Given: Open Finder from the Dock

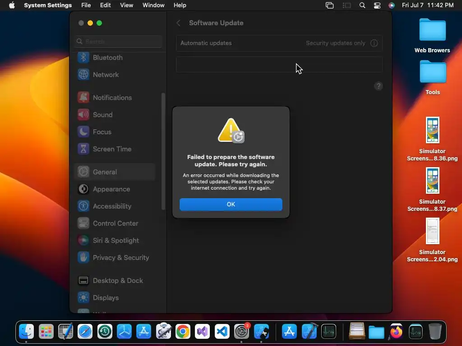Looking at the screenshot, I should [27, 332].
